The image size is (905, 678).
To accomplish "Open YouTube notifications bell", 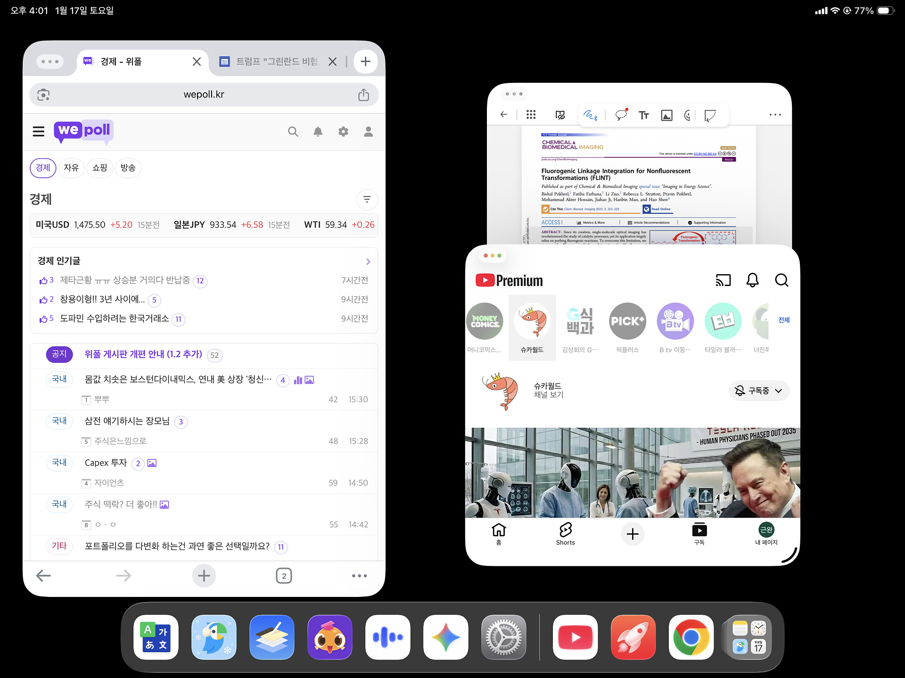I will point(752,280).
